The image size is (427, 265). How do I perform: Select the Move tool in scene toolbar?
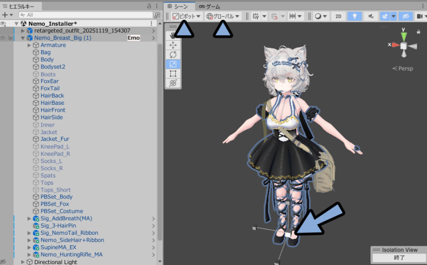coord(173,45)
